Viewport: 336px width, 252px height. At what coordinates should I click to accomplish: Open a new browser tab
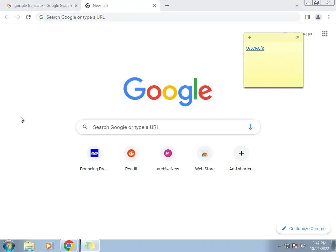coord(167,6)
